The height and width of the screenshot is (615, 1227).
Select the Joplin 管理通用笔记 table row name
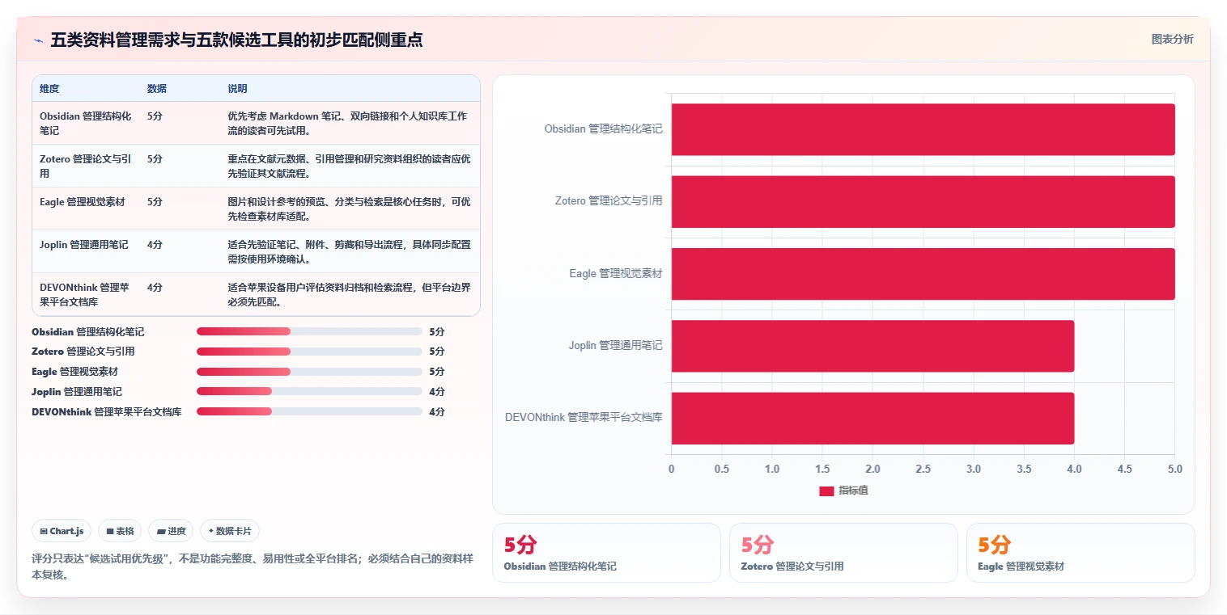pos(84,244)
